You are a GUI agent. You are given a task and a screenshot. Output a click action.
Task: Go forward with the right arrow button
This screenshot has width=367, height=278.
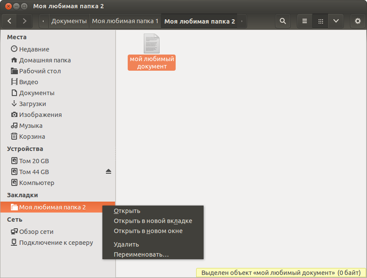pos(24,21)
